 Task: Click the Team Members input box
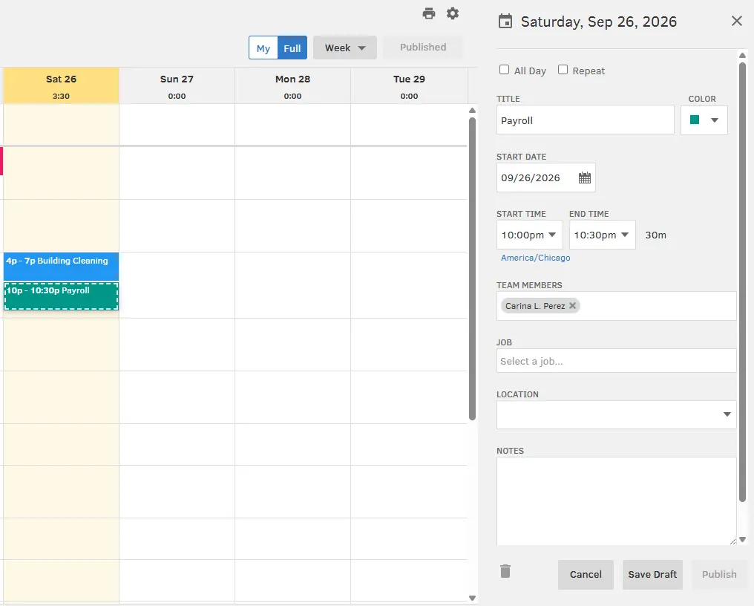click(617, 306)
